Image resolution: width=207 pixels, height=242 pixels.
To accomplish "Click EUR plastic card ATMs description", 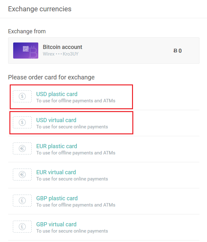I will (76, 153).
